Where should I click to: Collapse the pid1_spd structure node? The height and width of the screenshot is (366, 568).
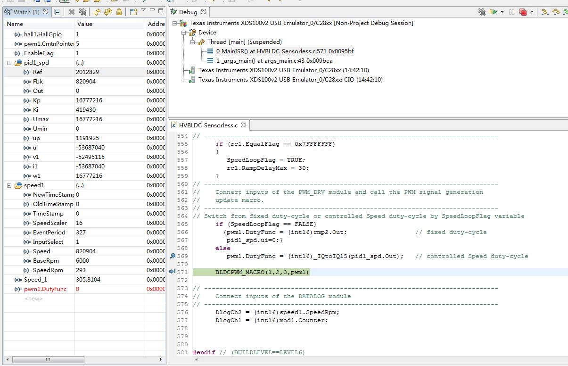[9, 63]
